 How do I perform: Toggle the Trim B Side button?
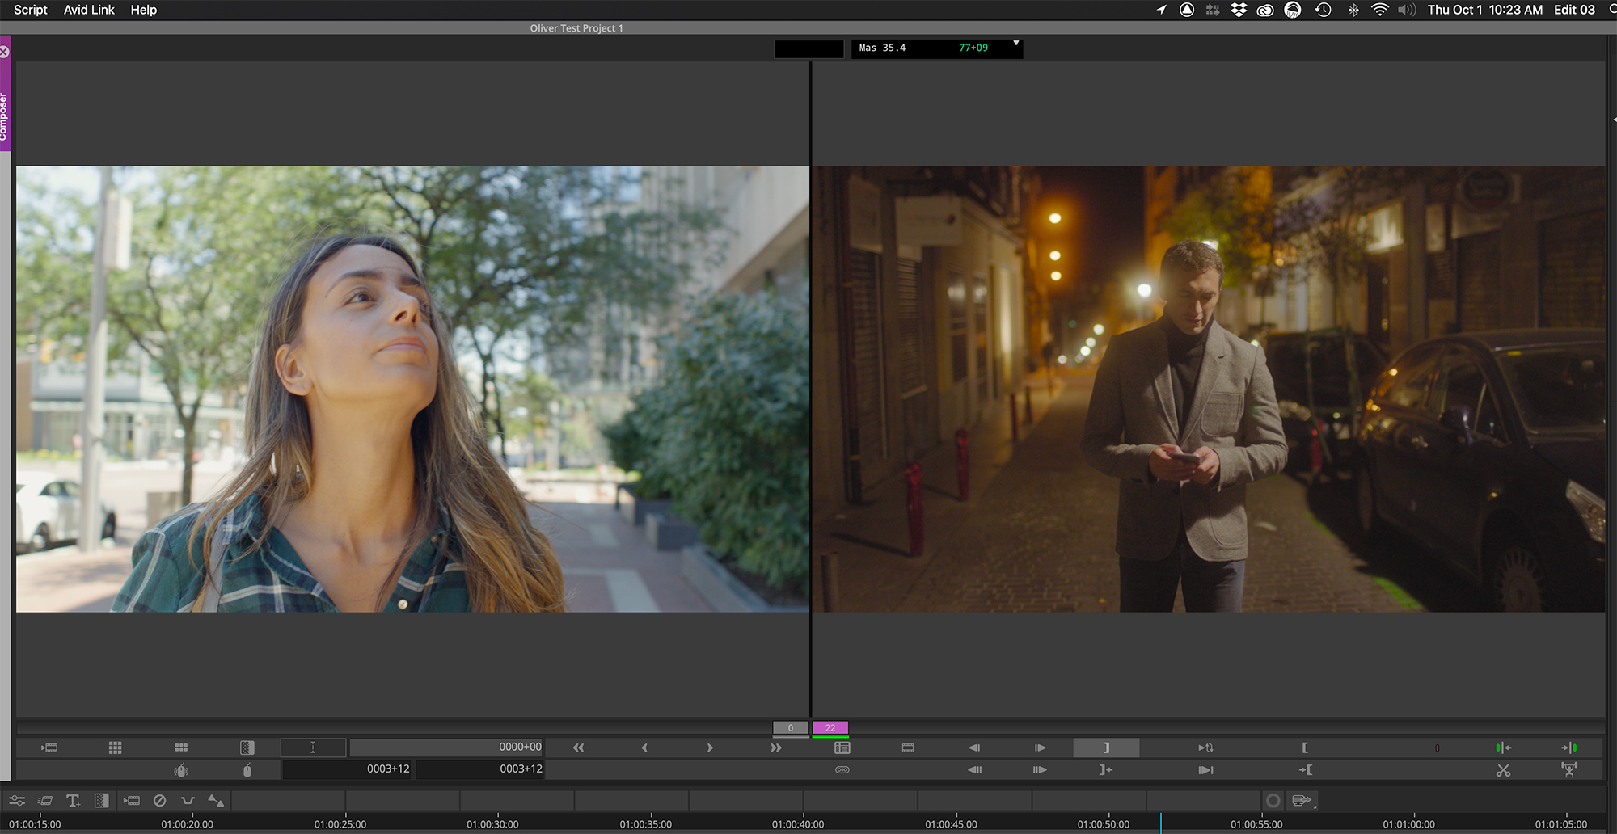point(1569,748)
